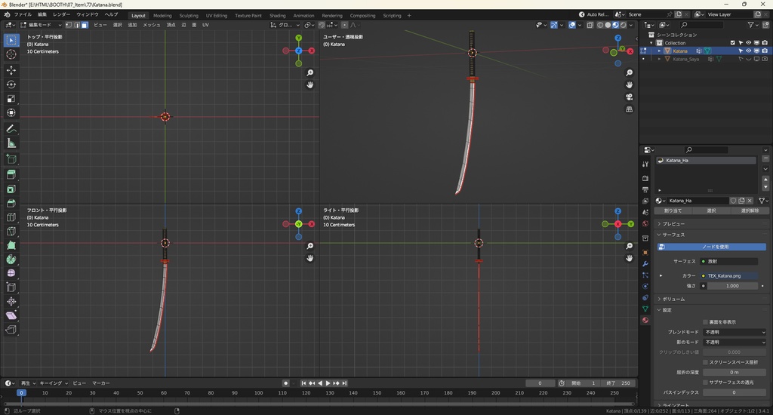
Task: Click the material Deselect button
Action: (750, 211)
